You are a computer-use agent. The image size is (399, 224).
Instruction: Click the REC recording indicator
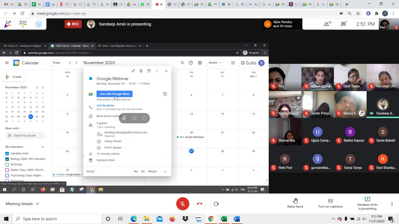point(72,24)
